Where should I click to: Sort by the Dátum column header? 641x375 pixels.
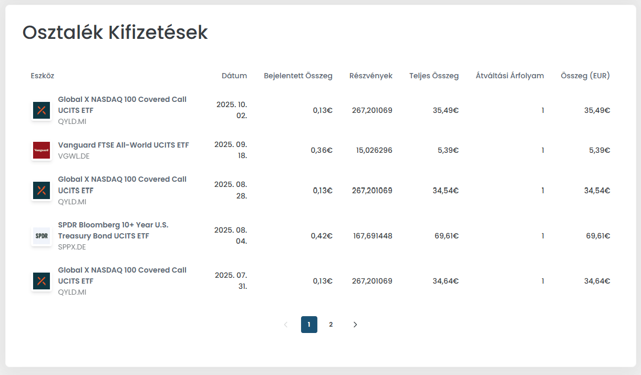point(234,76)
